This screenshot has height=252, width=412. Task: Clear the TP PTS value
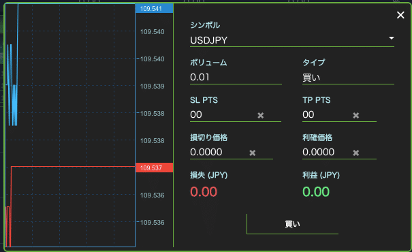355,115
